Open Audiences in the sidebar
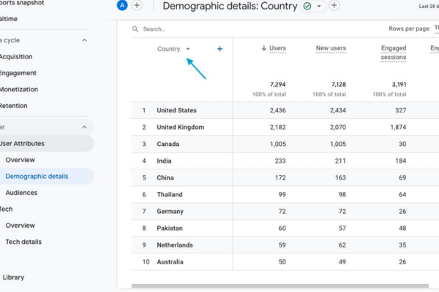 (x=21, y=193)
